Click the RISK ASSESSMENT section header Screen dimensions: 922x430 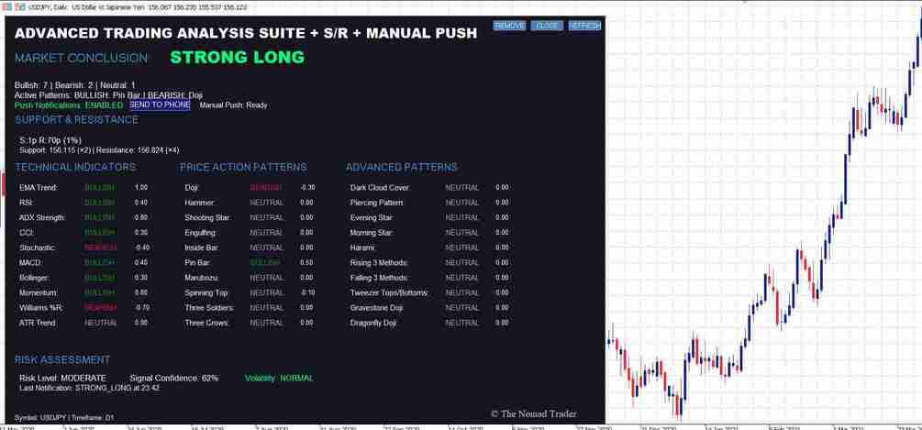point(62,359)
